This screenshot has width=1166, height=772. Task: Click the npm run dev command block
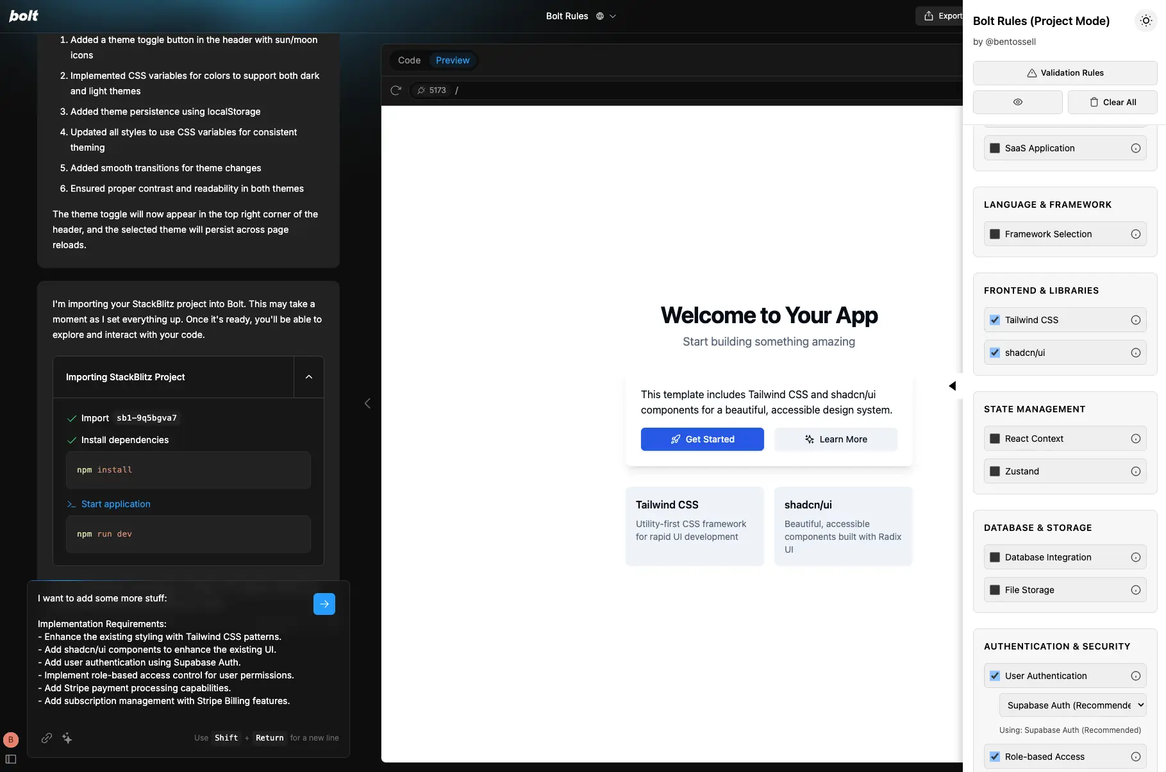(x=188, y=534)
